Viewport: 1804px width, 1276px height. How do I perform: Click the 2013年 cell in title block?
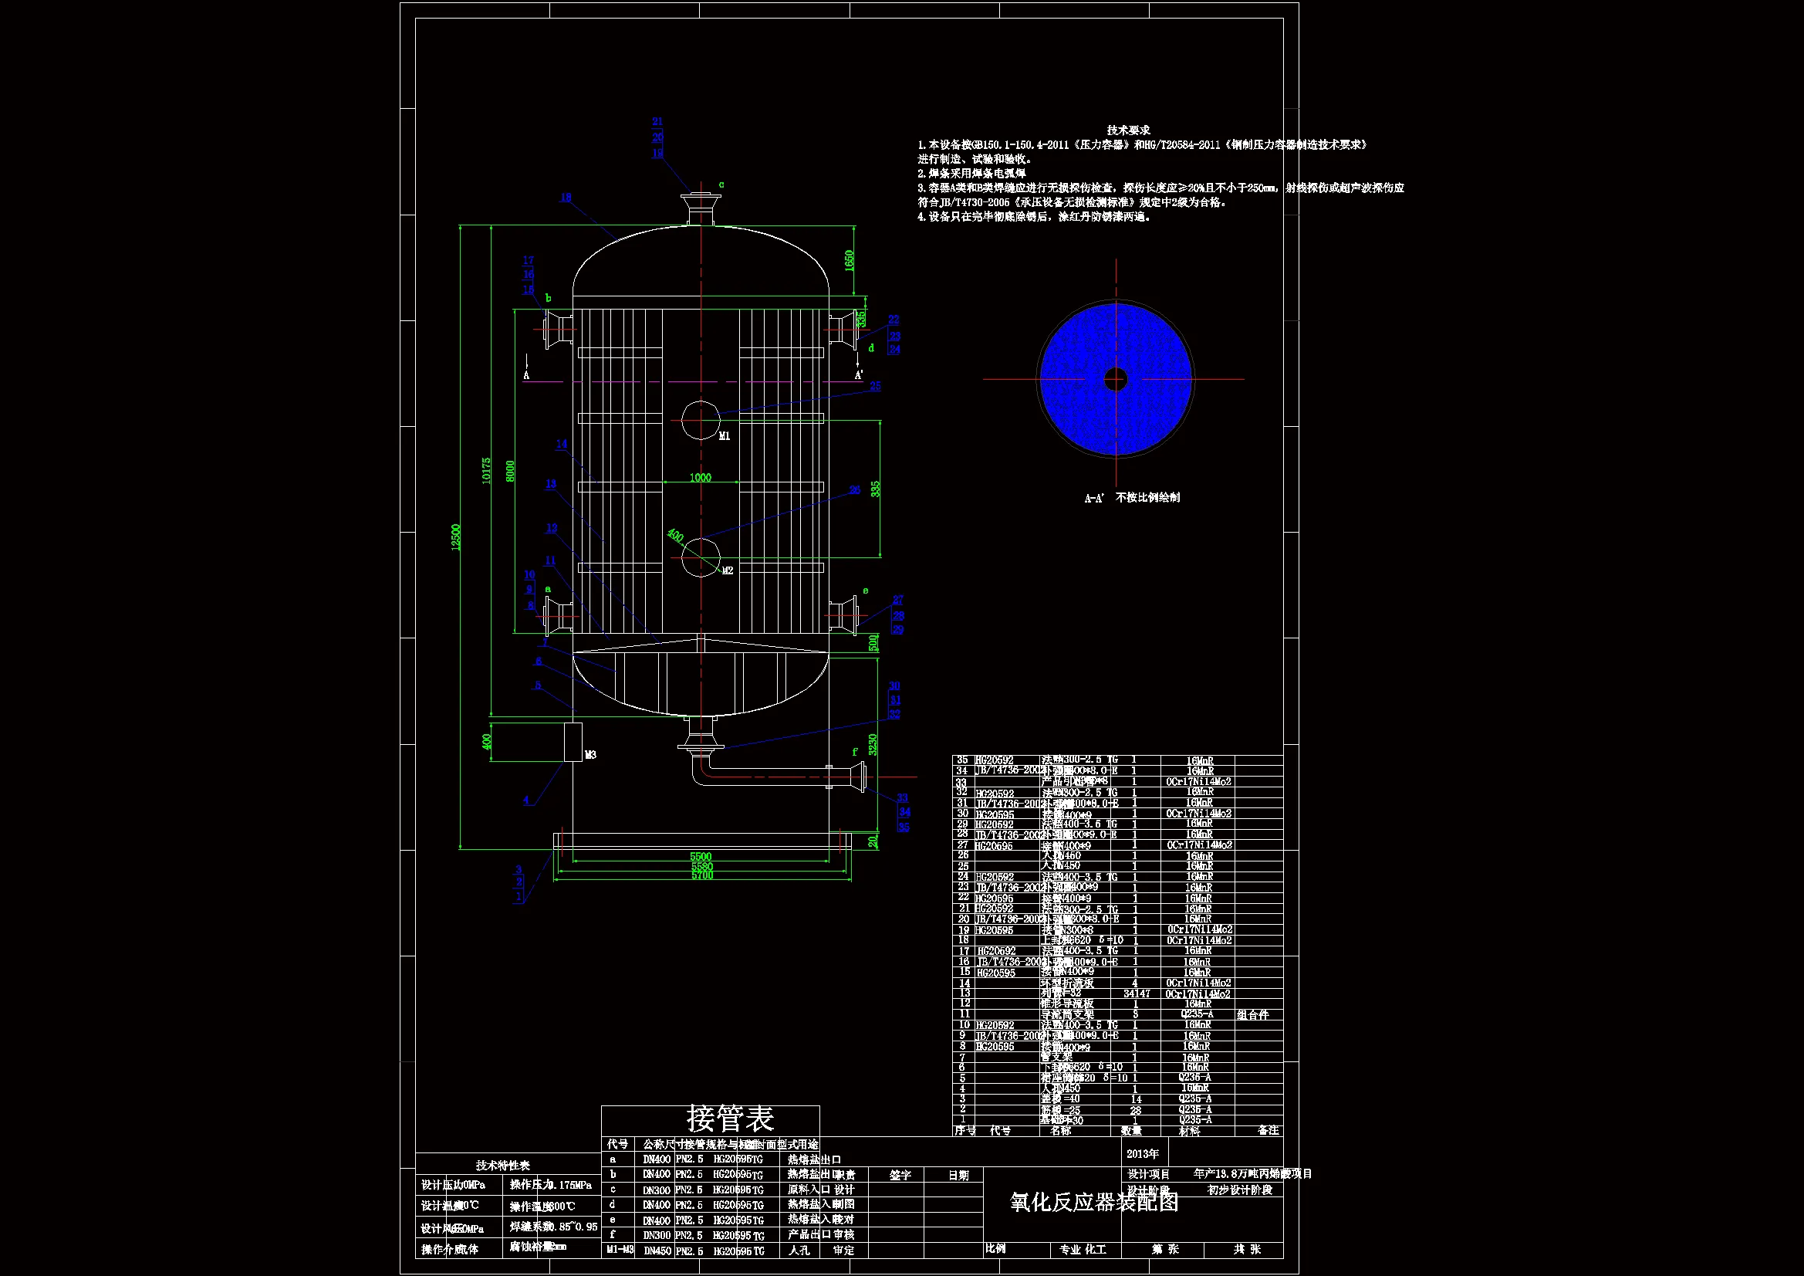click(x=1143, y=1154)
